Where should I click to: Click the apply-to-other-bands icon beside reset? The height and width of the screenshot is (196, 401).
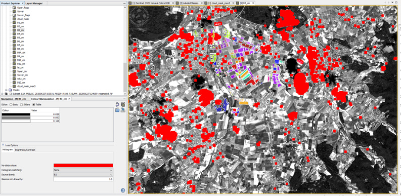tap(123, 104)
